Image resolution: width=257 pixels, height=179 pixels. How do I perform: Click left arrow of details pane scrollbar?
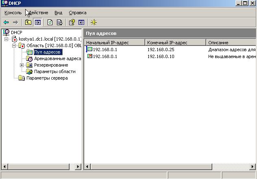87,167
